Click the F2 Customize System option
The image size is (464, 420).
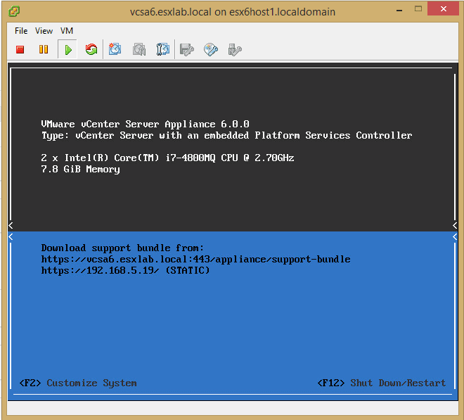coord(78,383)
